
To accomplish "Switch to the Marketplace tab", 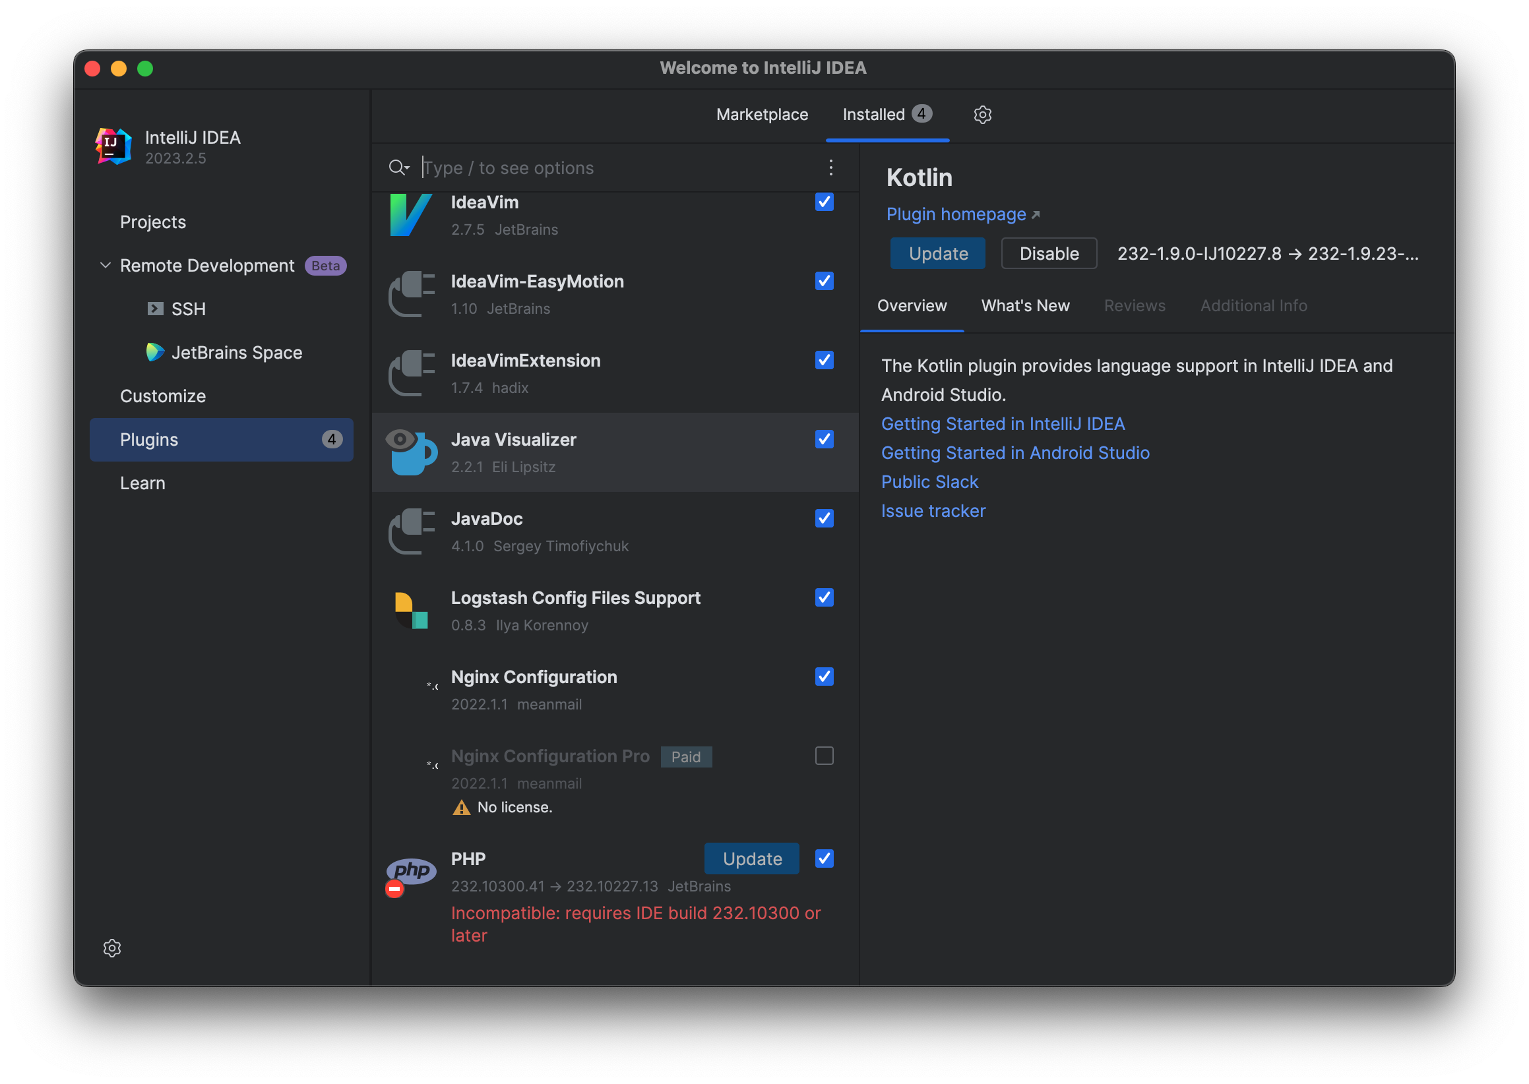I will [x=762, y=115].
